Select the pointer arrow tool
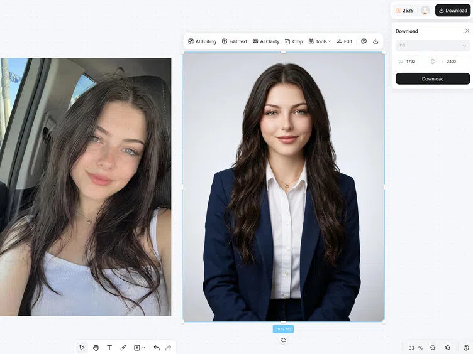Screen dimensions: 473x354 (82, 348)
